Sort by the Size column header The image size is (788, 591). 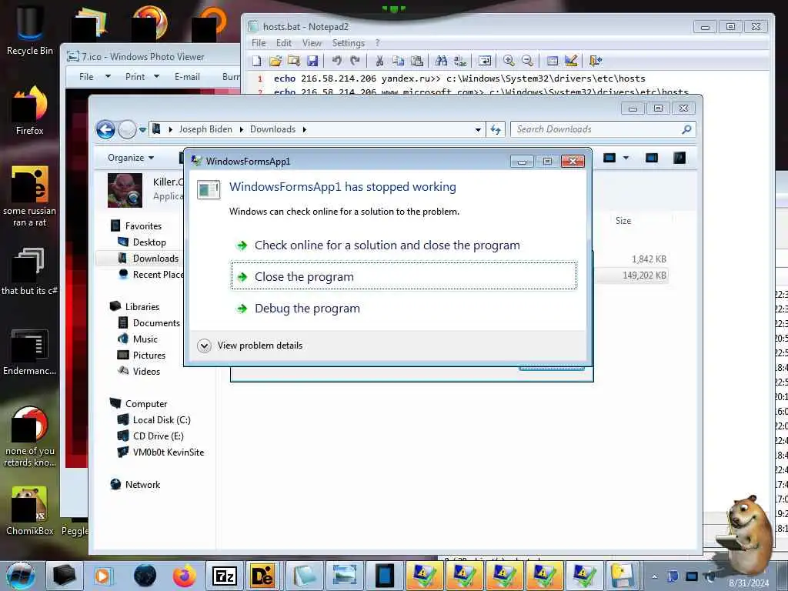click(623, 221)
